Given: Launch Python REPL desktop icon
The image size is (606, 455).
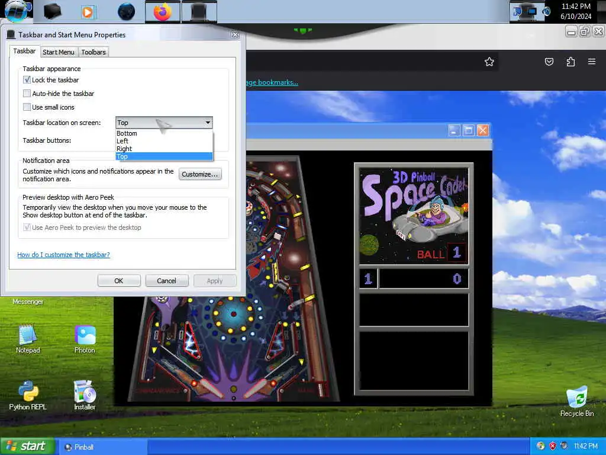Looking at the screenshot, I should (28, 395).
